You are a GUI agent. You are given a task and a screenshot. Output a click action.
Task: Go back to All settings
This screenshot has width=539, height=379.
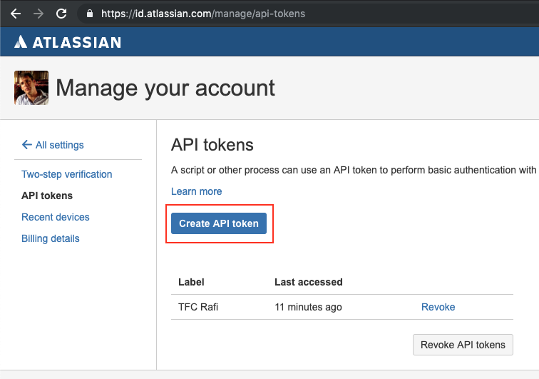click(53, 145)
